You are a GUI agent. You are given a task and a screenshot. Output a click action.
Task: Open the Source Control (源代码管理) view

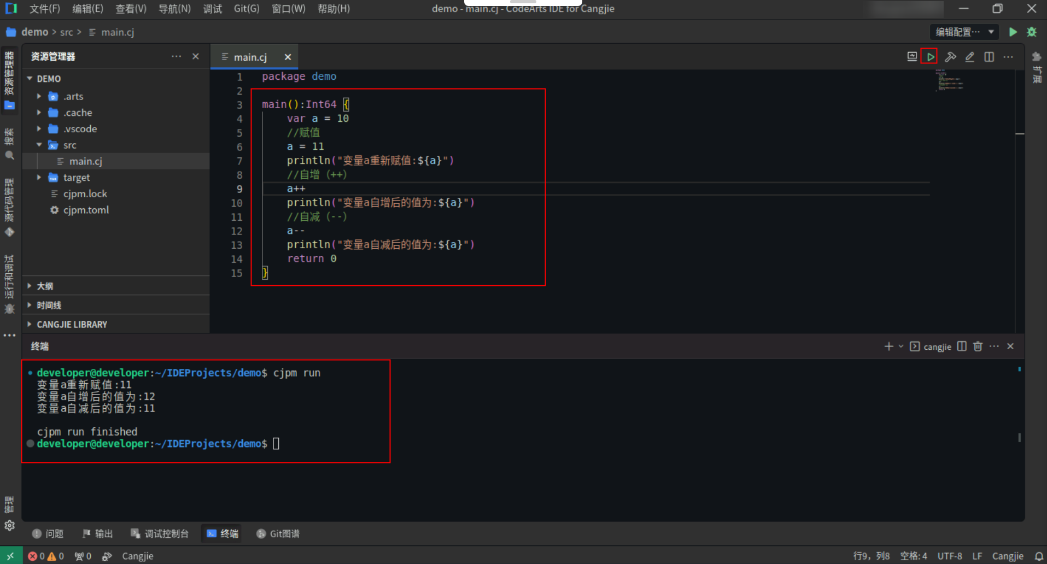click(x=9, y=208)
